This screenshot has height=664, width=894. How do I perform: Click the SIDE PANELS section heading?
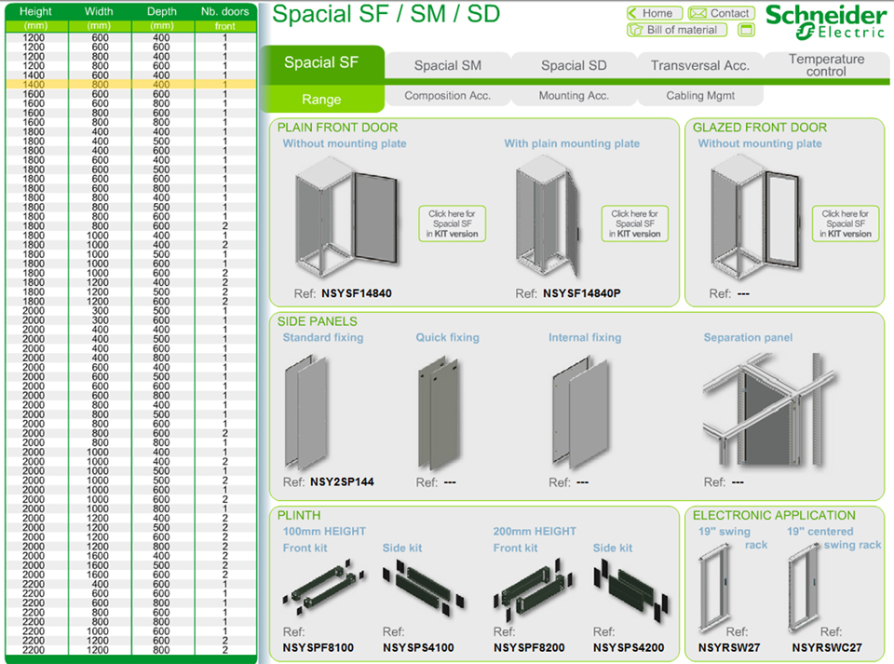point(317,321)
